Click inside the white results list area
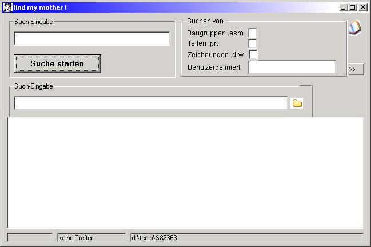The width and height of the screenshot is (371, 247). point(185,173)
